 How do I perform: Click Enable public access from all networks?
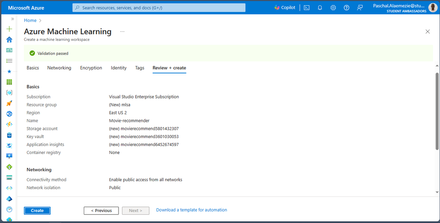click(145, 179)
